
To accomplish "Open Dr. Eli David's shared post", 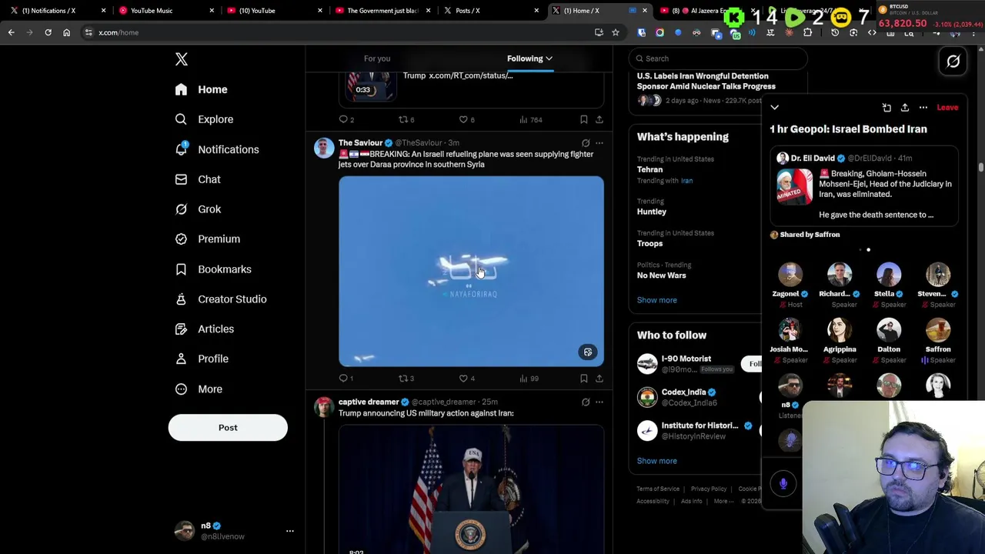I will click(x=864, y=187).
